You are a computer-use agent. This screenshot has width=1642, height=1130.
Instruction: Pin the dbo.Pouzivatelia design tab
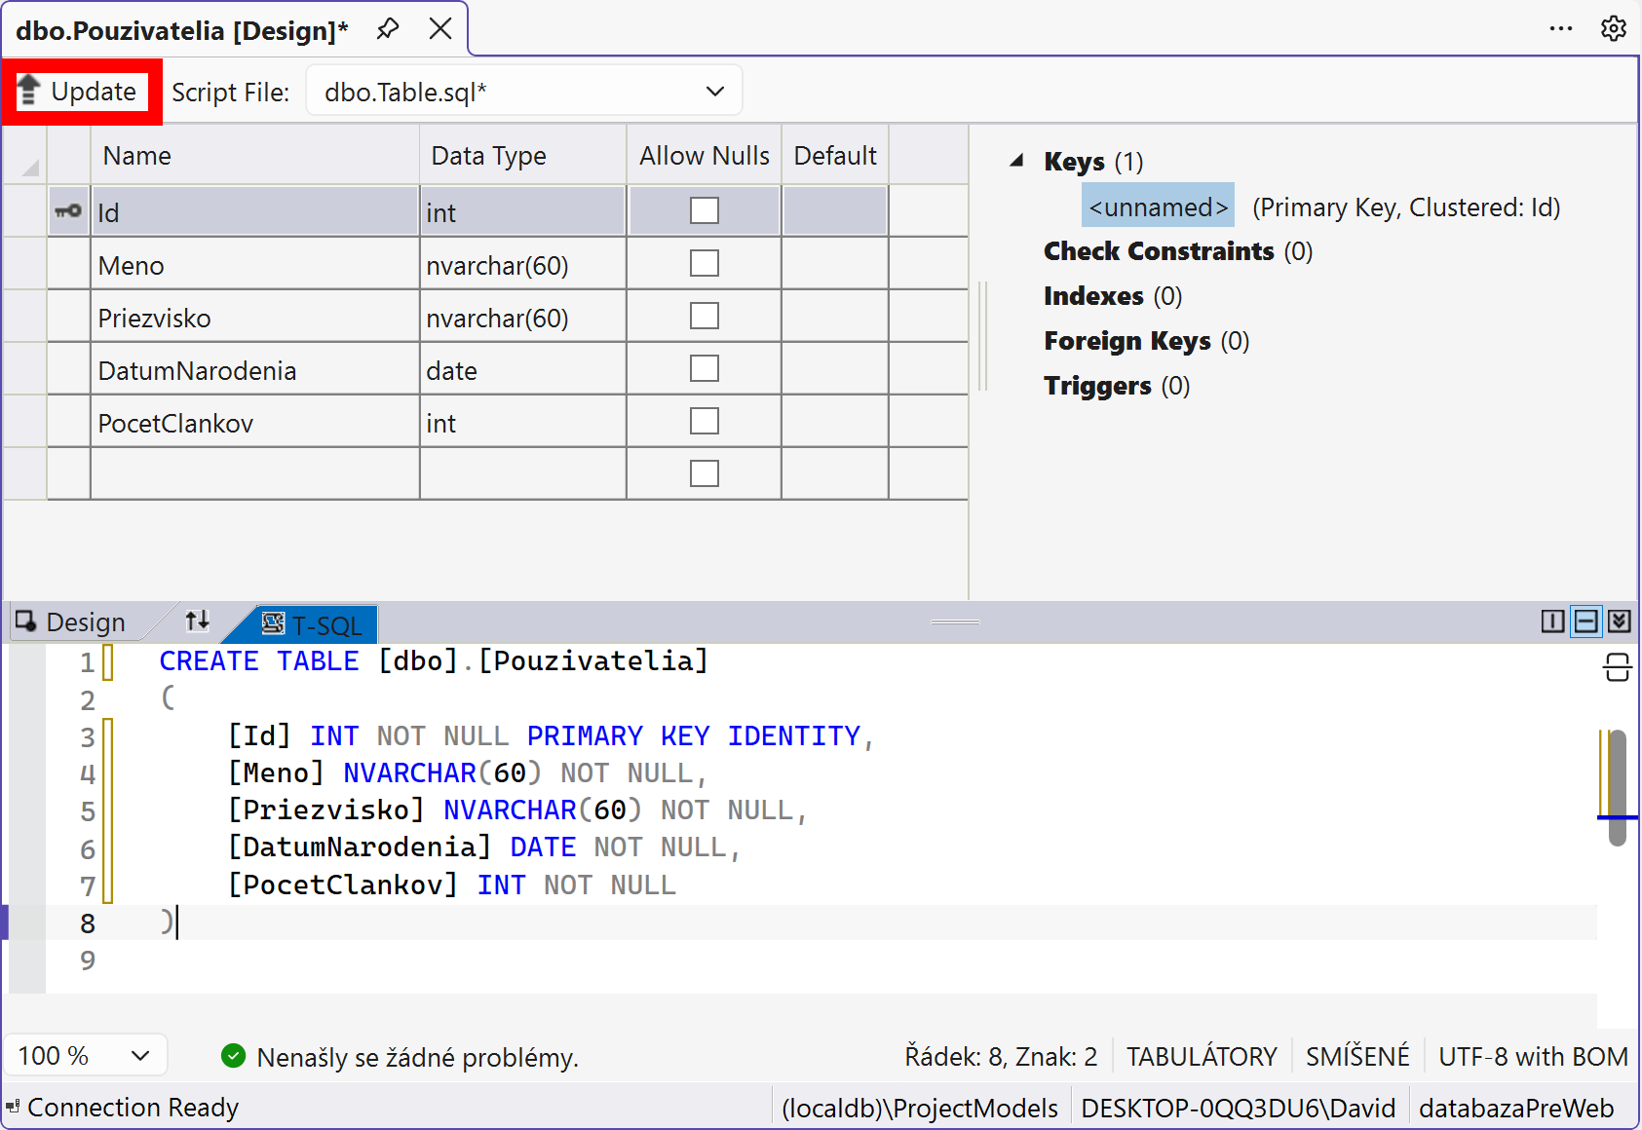pos(388,29)
